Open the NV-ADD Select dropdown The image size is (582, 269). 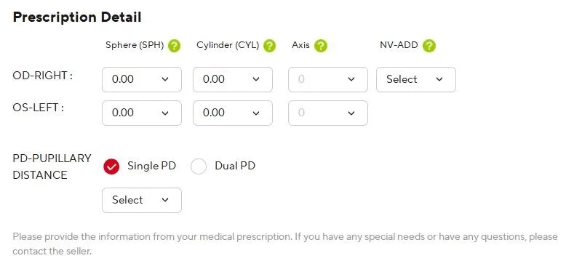[x=416, y=79]
